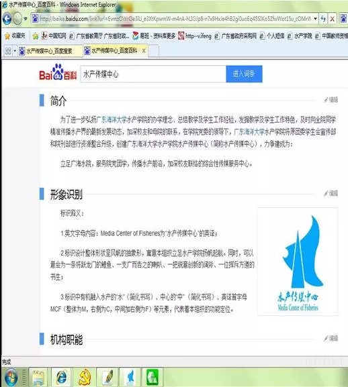Viewport: 348px width, 387px height.
Task: Stop loading with the red X icon
Action: [x=333, y=19]
